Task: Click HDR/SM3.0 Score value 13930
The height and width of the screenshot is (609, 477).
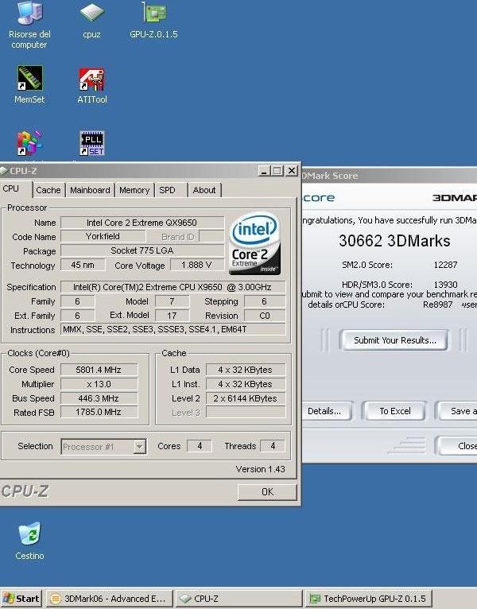Action: pos(445,285)
